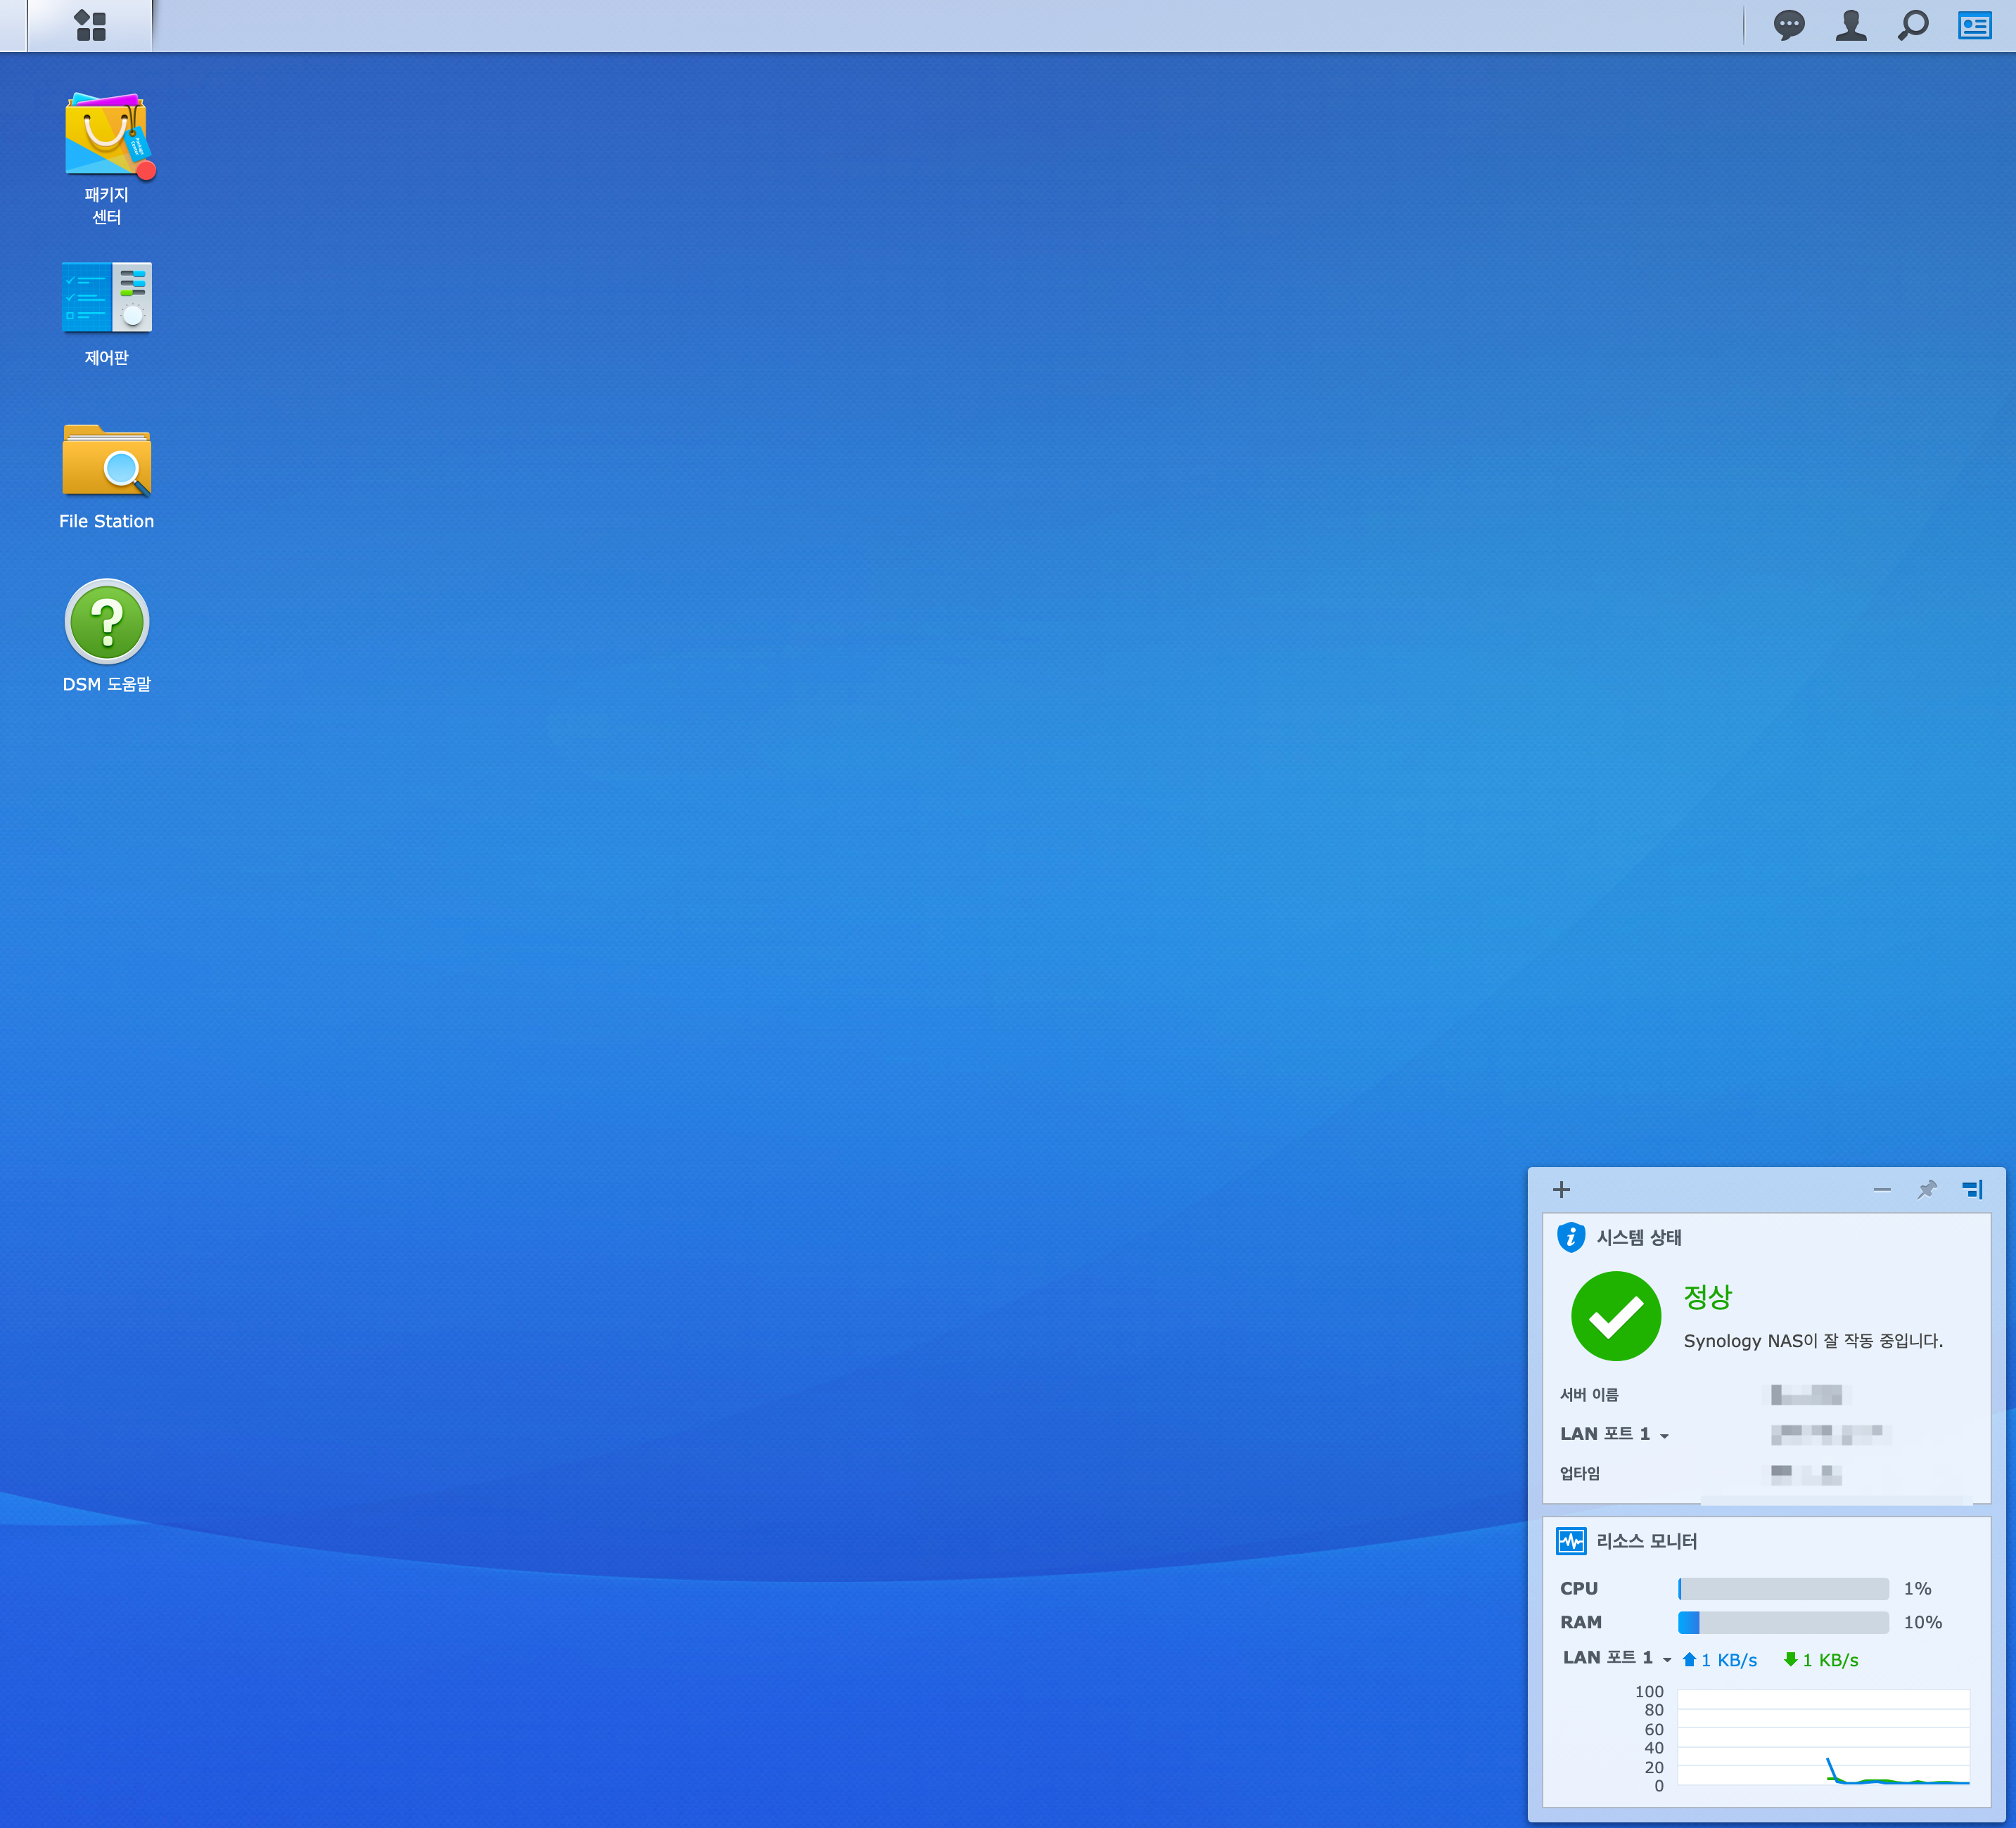Image resolution: width=2016 pixels, height=1828 pixels.
Task: Open the 패키지 센터 desktop icon
Action: (106, 135)
